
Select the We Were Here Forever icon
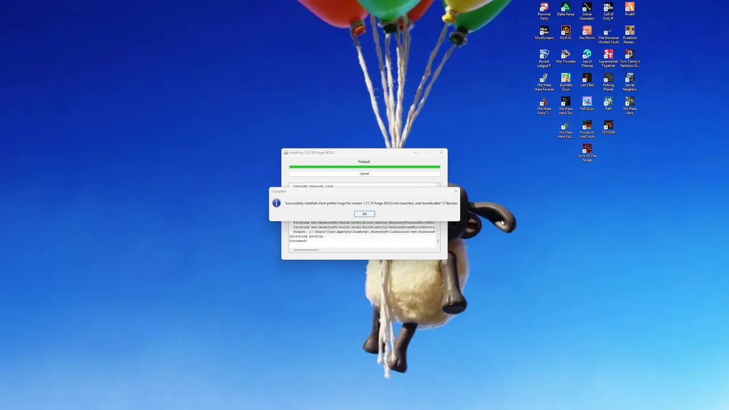(x=544, y=83)
